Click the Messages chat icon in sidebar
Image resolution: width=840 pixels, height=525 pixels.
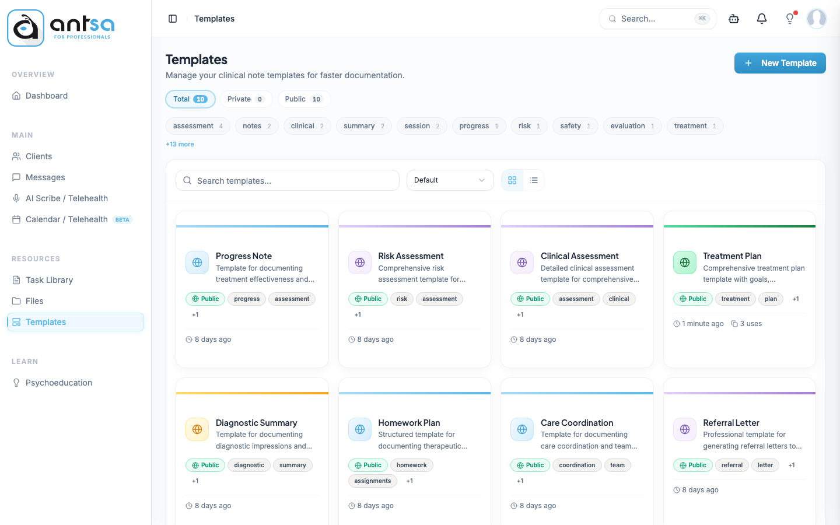point(16,177)
